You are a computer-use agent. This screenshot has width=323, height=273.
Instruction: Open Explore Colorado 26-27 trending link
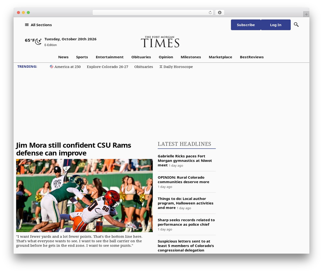(x=107, y=67)
